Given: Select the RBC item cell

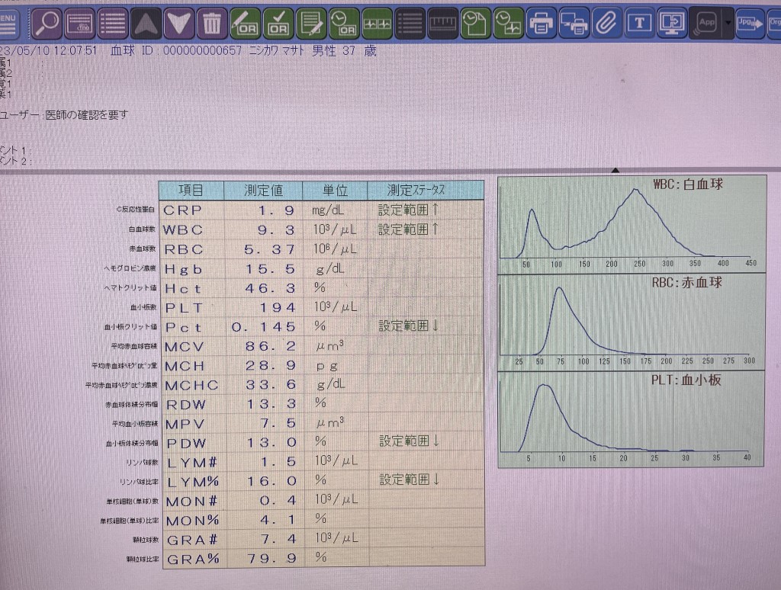Looking at the screenshot, I should pyautogui.click(x=192, y=249).
